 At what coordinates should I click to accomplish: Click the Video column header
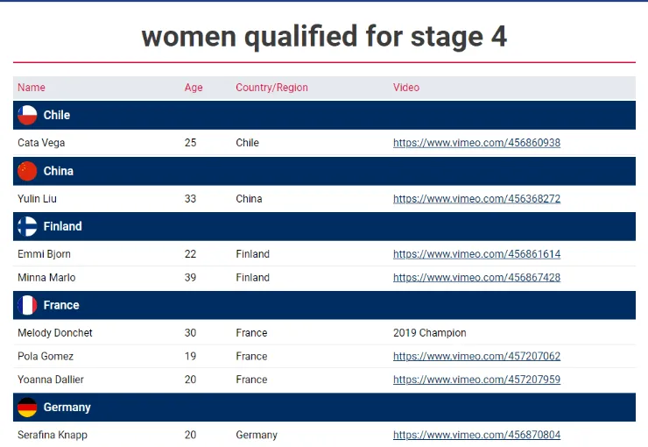click(406, 88)
